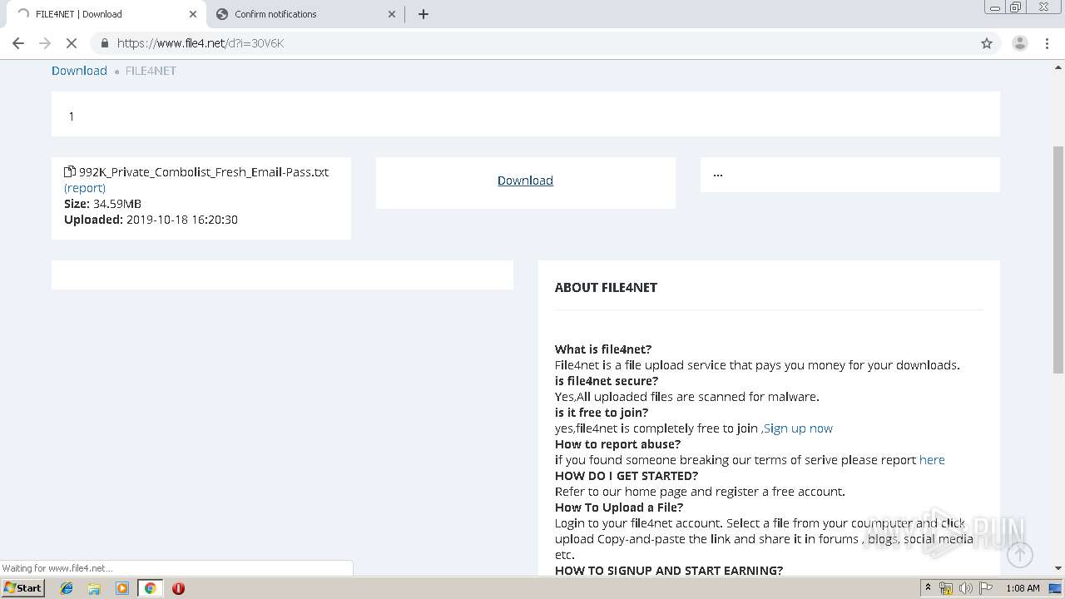This screenshot has width=1065, height=599.
Task: Click 'is it free to join?' question text
Action: pyautogui.click(x=602, y=413)
